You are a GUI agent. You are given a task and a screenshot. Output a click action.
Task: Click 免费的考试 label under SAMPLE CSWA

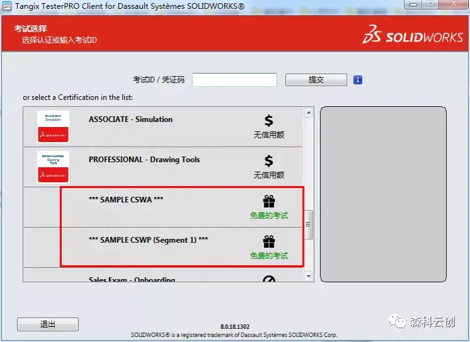[x=269, y=216]
